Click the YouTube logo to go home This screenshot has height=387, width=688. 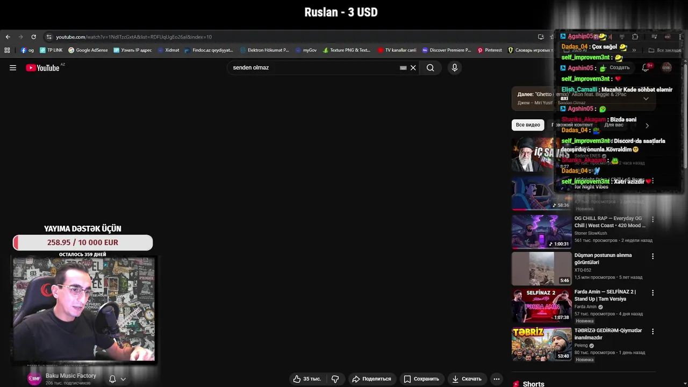(x=43, y=68)
